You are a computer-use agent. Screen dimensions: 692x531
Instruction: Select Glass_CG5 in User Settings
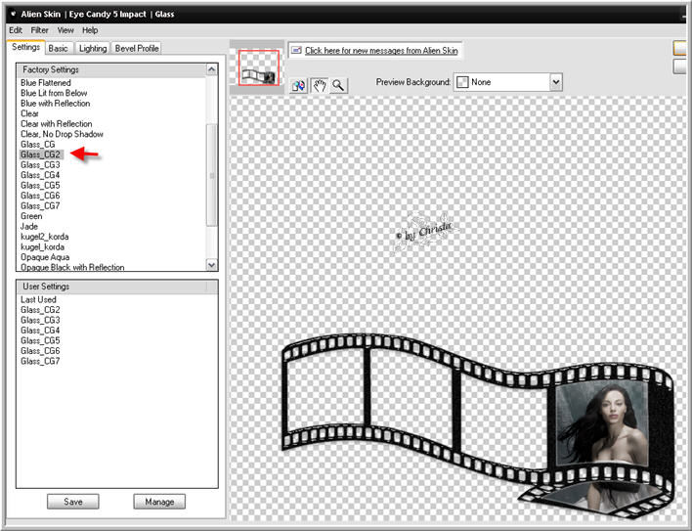point(40,340)
